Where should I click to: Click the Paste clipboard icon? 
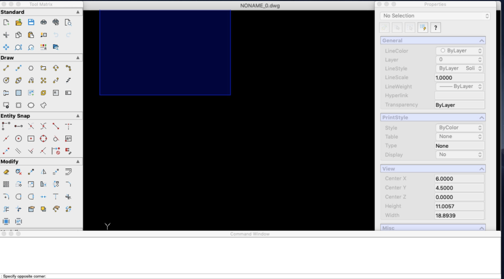coord(31,35)
